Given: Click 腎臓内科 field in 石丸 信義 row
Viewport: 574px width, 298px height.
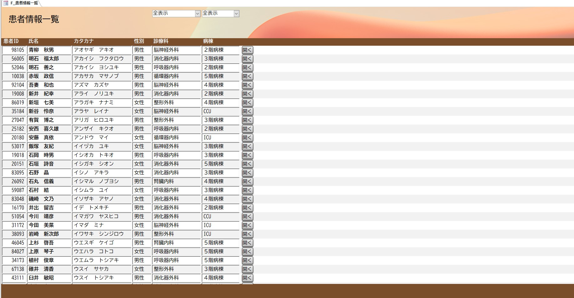Looking at the screenshot, I should click(x=176, y=181).
